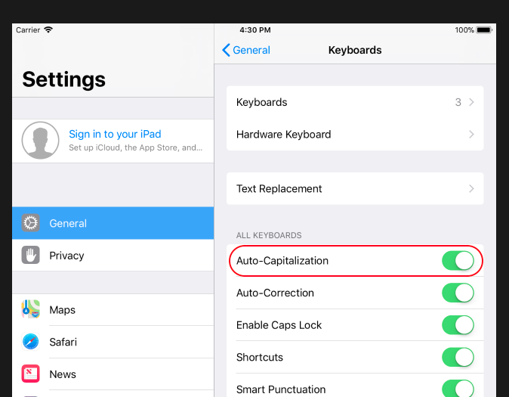Go back to General
This screenshot has width=509, height=397.
tap(246, 50)
